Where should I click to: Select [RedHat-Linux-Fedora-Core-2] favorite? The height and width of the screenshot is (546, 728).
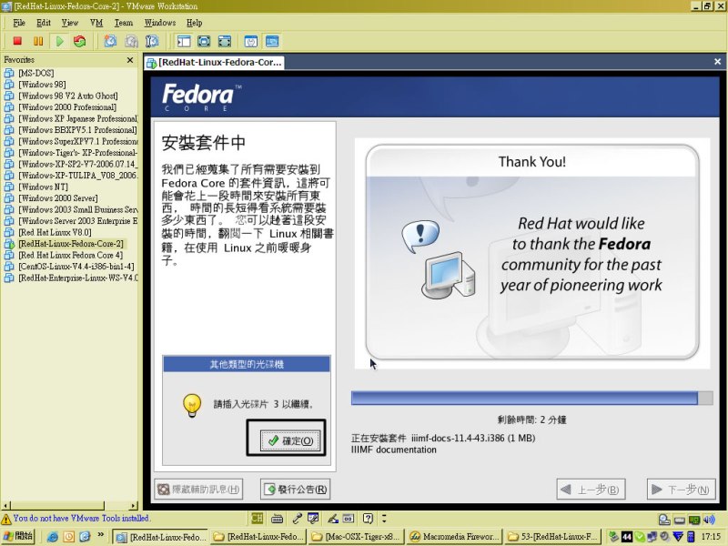(71, 244)
